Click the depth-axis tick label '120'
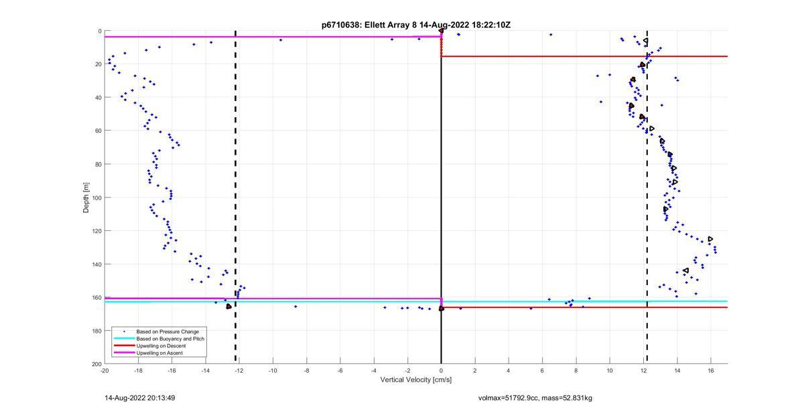Image resolution: width=804 pixels, height=409 pixels. pyautogui.click(x=96, y=231)
